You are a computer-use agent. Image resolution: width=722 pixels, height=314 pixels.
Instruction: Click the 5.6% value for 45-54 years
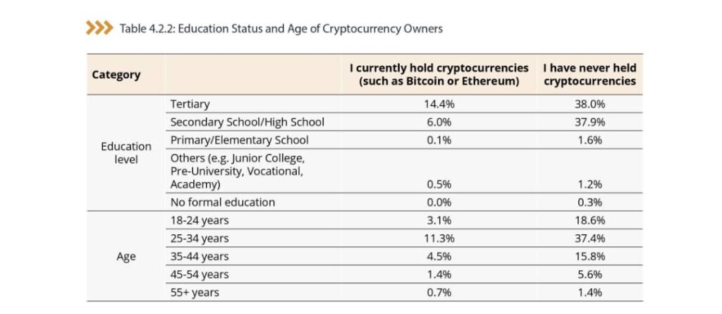[x=590, y=274]
